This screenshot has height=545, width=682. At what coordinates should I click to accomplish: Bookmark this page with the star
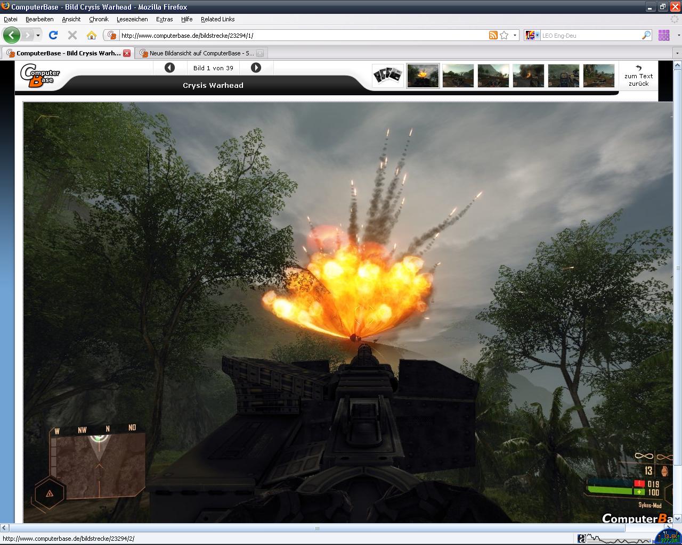(x=504, y=36)
